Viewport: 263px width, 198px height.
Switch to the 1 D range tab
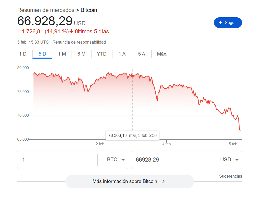point(23,54)
